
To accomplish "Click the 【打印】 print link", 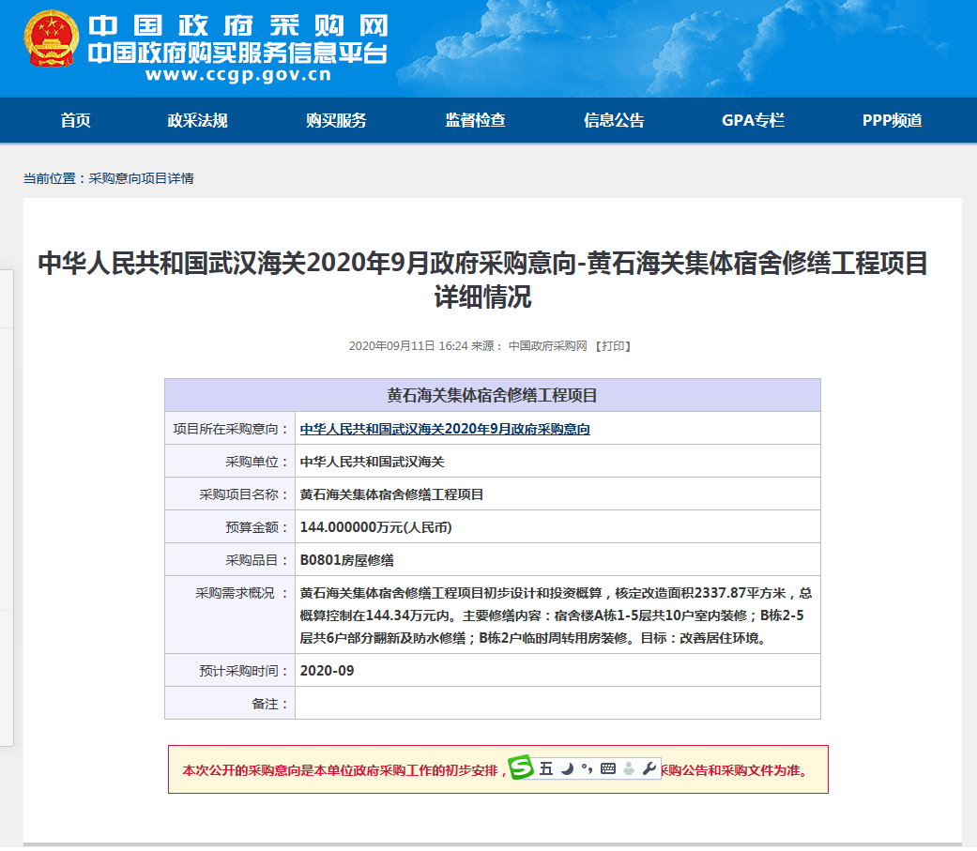I will pyautogui.click(x=613, y=346).
